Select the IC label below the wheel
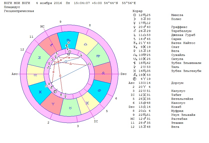Screen dimensions: 209x143 click(x=96, y=121)
